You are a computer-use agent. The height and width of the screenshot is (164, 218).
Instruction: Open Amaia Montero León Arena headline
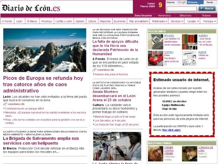pos(114,96)
